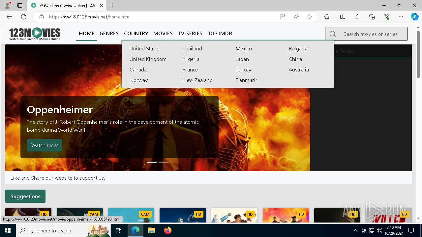This screenshot has width=422, height=237.
Task: Click the Watch Now button for Oppenheimer
Action: [45, 145]
